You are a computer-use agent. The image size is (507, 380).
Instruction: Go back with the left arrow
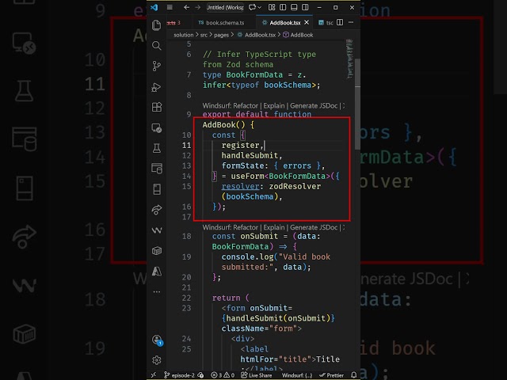pos(186,7)
